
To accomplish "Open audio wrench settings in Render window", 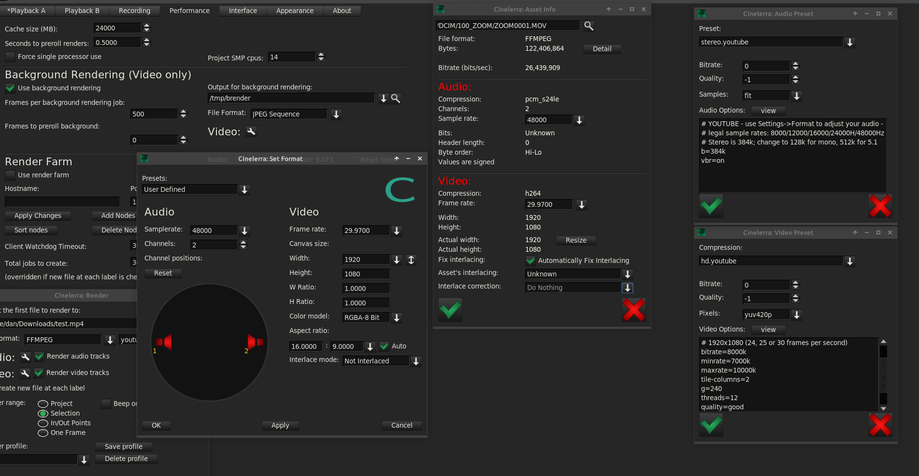I will (x=26, y=357).
